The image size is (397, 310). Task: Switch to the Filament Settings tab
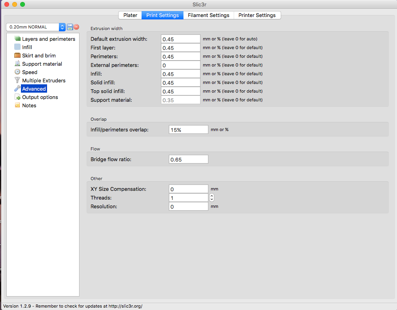pos(208,15)
